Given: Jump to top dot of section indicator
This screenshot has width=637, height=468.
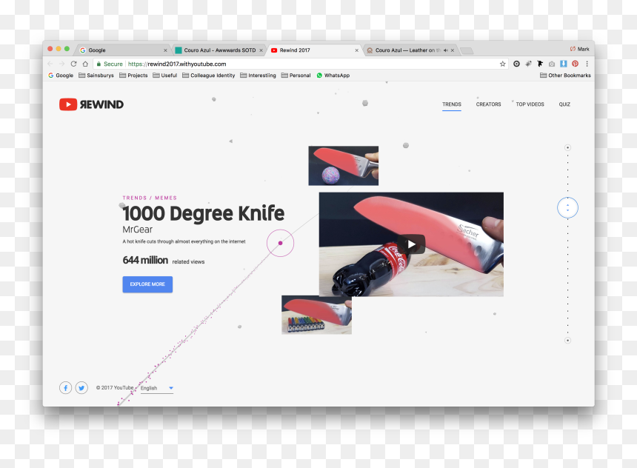Looking at the screenshot, I should [x=567, y=147].
